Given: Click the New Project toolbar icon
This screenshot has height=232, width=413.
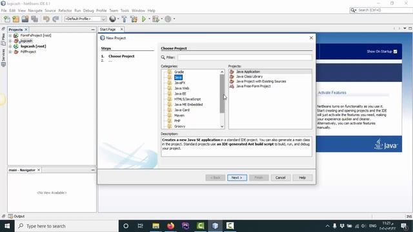Looking at the screenshot, I should click(x=15, y=19).
